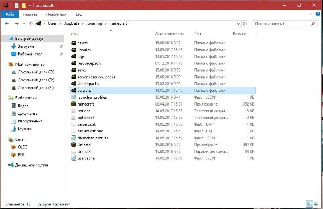This screenshot has width=323, height=209.
Task: Open Рабочий стол in the sidebar
Action: (30, 54)
